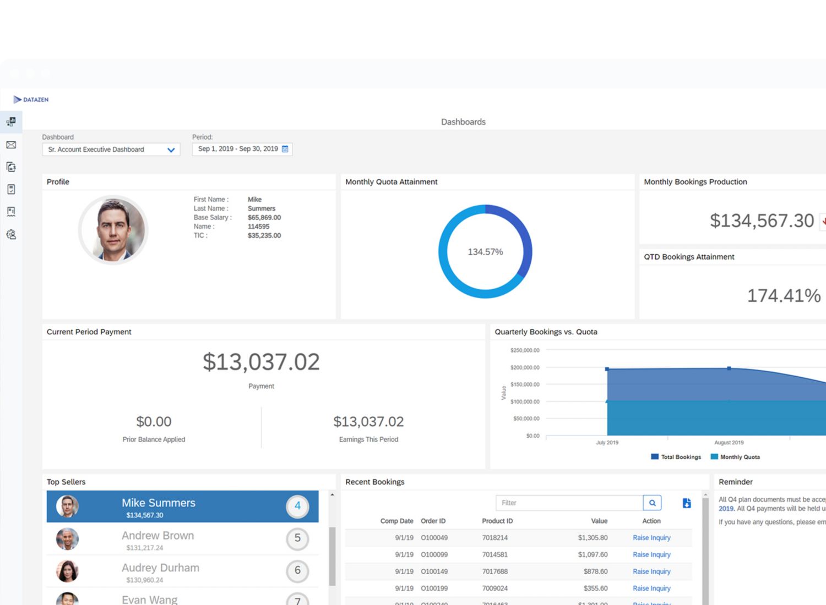Viewport: 826px width, 605px height.
Task: Open the checklist document sidebar icon
Action: click(x=11, y=189)
